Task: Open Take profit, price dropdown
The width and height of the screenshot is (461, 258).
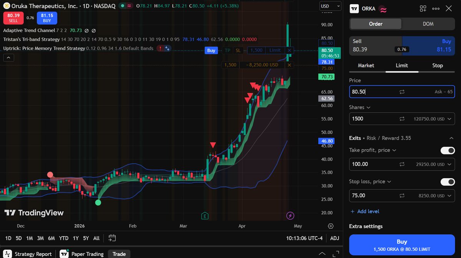Action: click(372, 150)
